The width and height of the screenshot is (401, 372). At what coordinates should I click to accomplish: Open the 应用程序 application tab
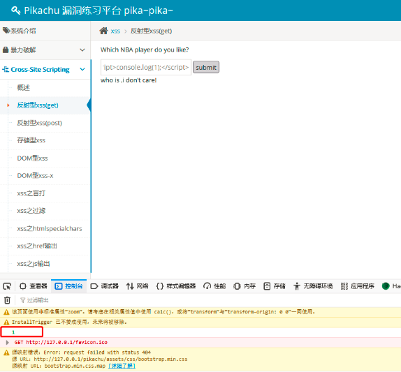pos(358,286)
